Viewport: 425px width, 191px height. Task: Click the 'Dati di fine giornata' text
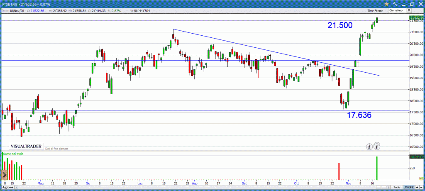[56, 149]
